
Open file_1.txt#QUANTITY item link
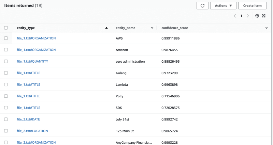(x=32, y=61)
